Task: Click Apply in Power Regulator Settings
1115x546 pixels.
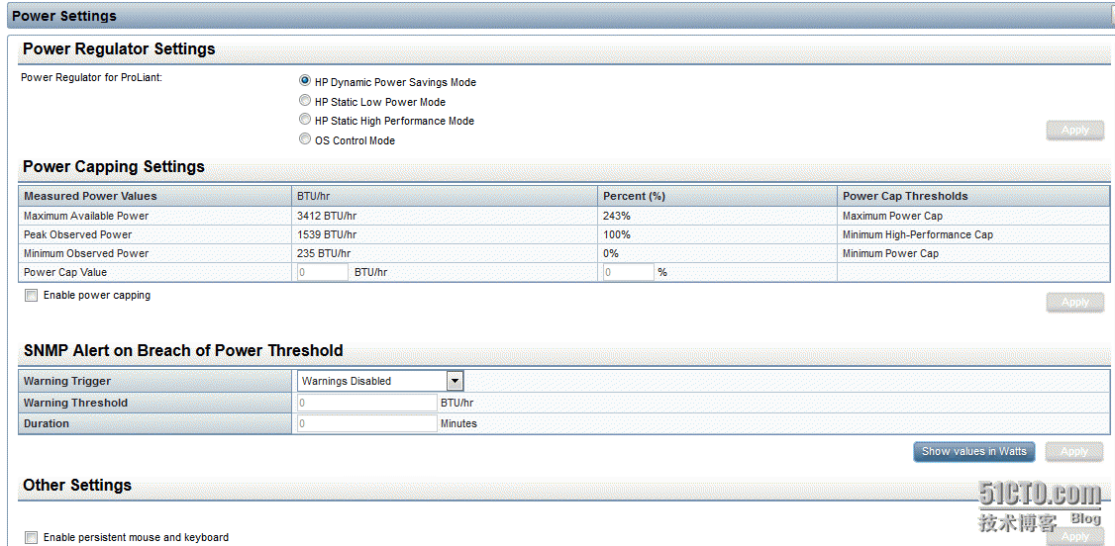Action: coord(1074,131)
